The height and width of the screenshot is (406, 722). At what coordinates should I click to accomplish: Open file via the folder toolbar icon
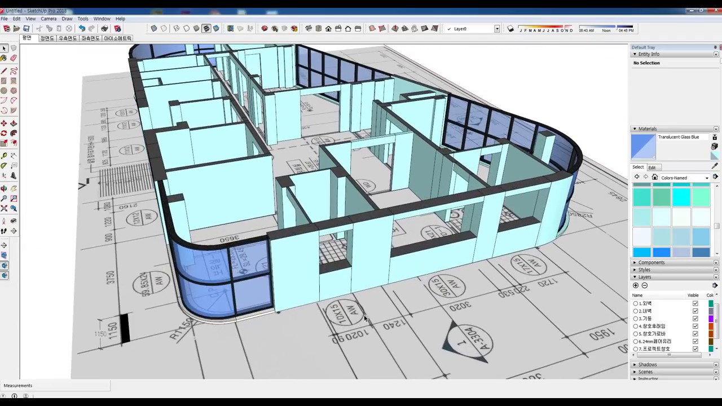16,28
